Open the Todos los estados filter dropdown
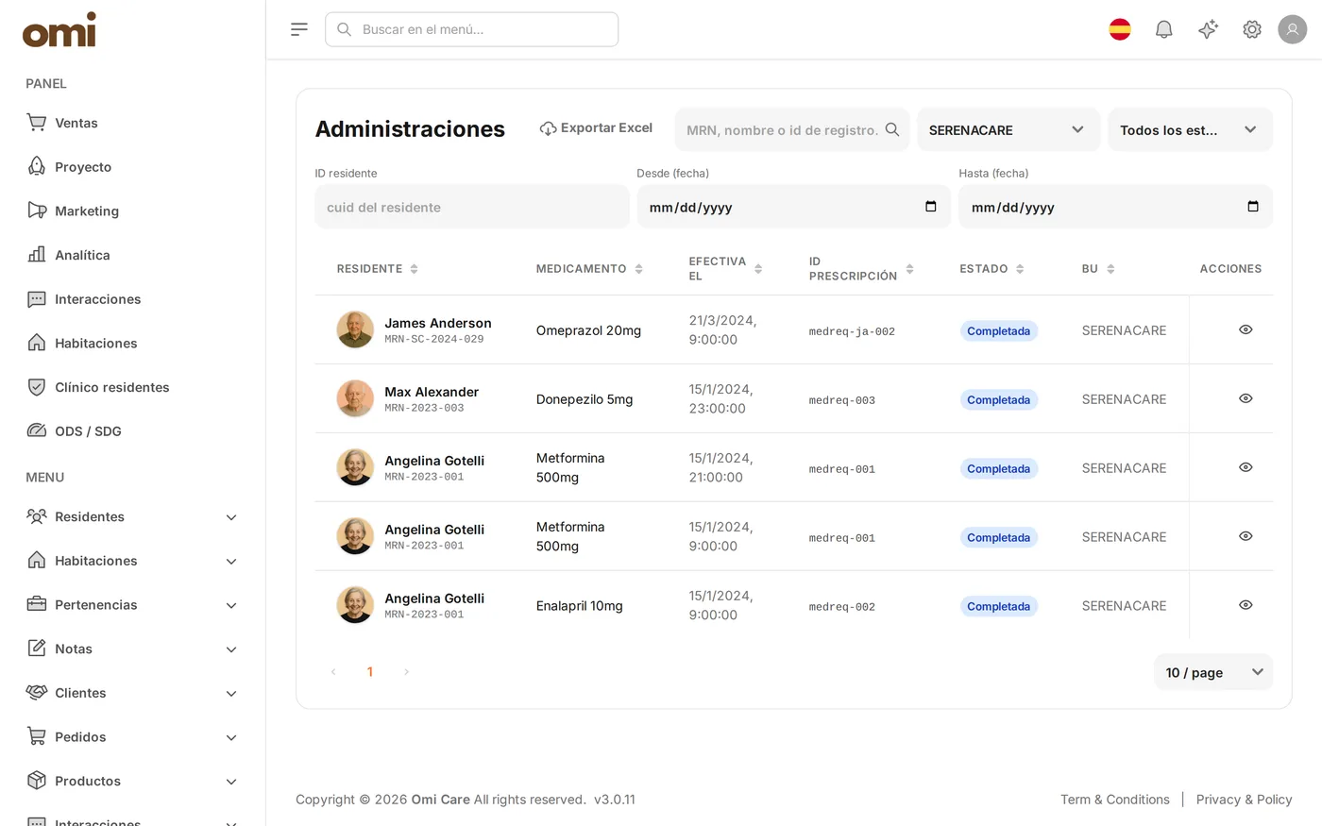Image resolution: width=1322 pixels, height=826 pixels. (1190, 129)
